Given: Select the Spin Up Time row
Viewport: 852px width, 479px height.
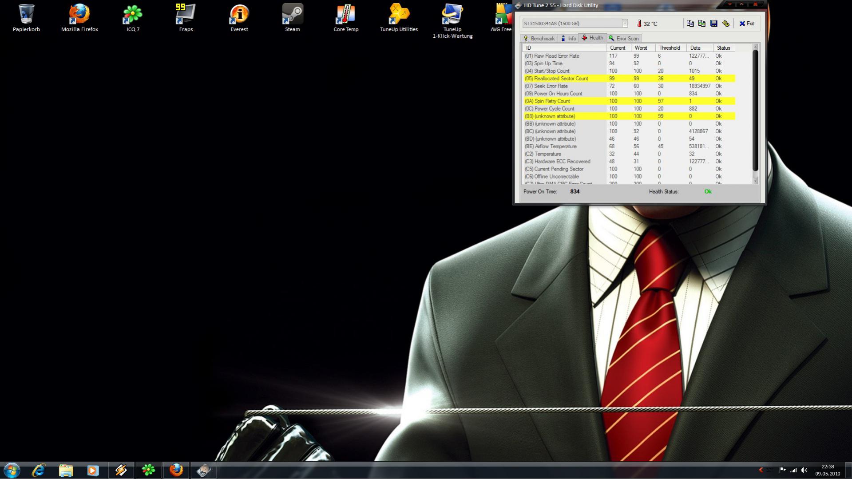Looking at the screenshot, I should click(629, 63).
